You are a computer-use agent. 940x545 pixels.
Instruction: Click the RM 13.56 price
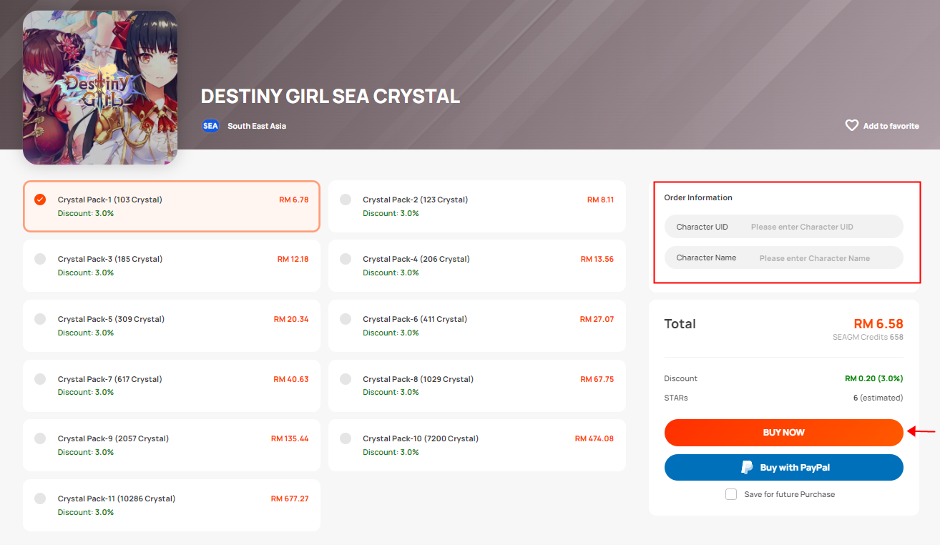597,259
